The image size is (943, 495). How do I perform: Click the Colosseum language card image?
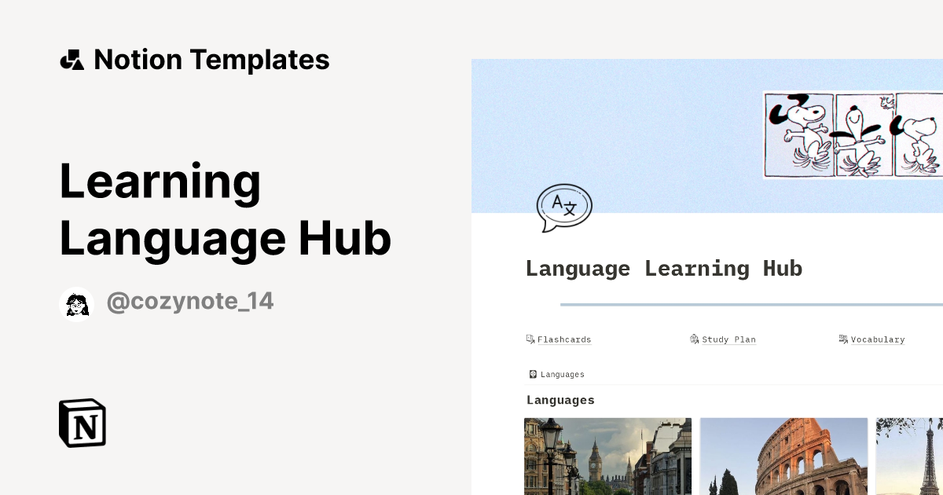coord(783,456)
